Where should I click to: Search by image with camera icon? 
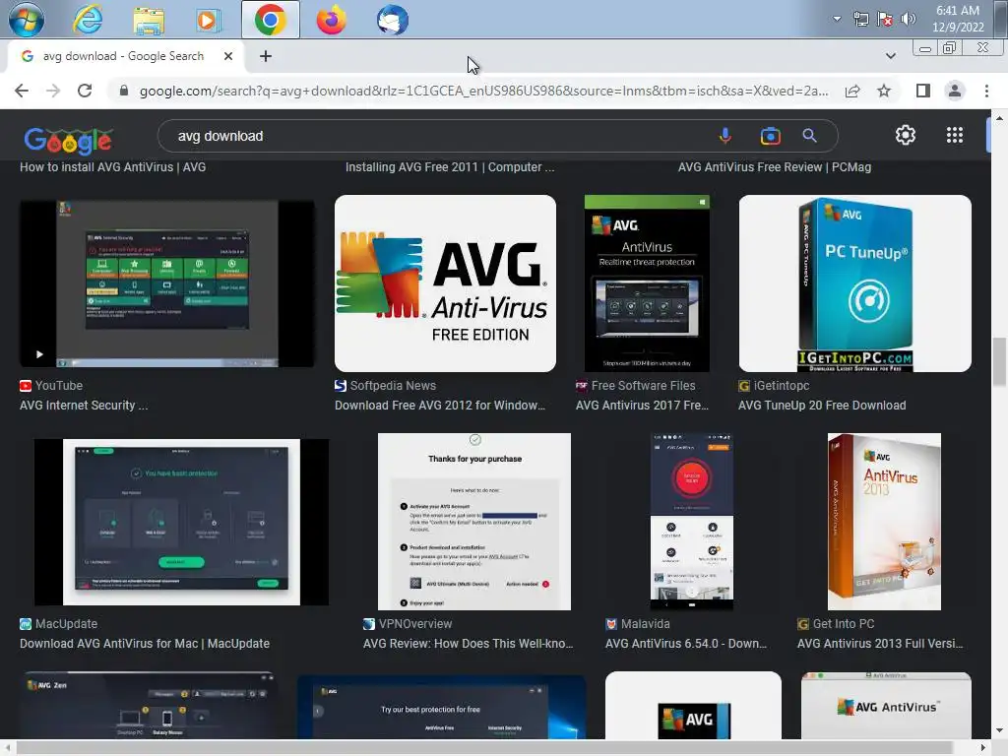[770, 136]
